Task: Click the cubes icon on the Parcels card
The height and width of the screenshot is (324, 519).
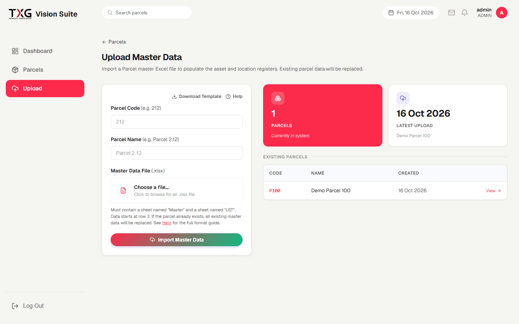Action: (x=278, y=98)
